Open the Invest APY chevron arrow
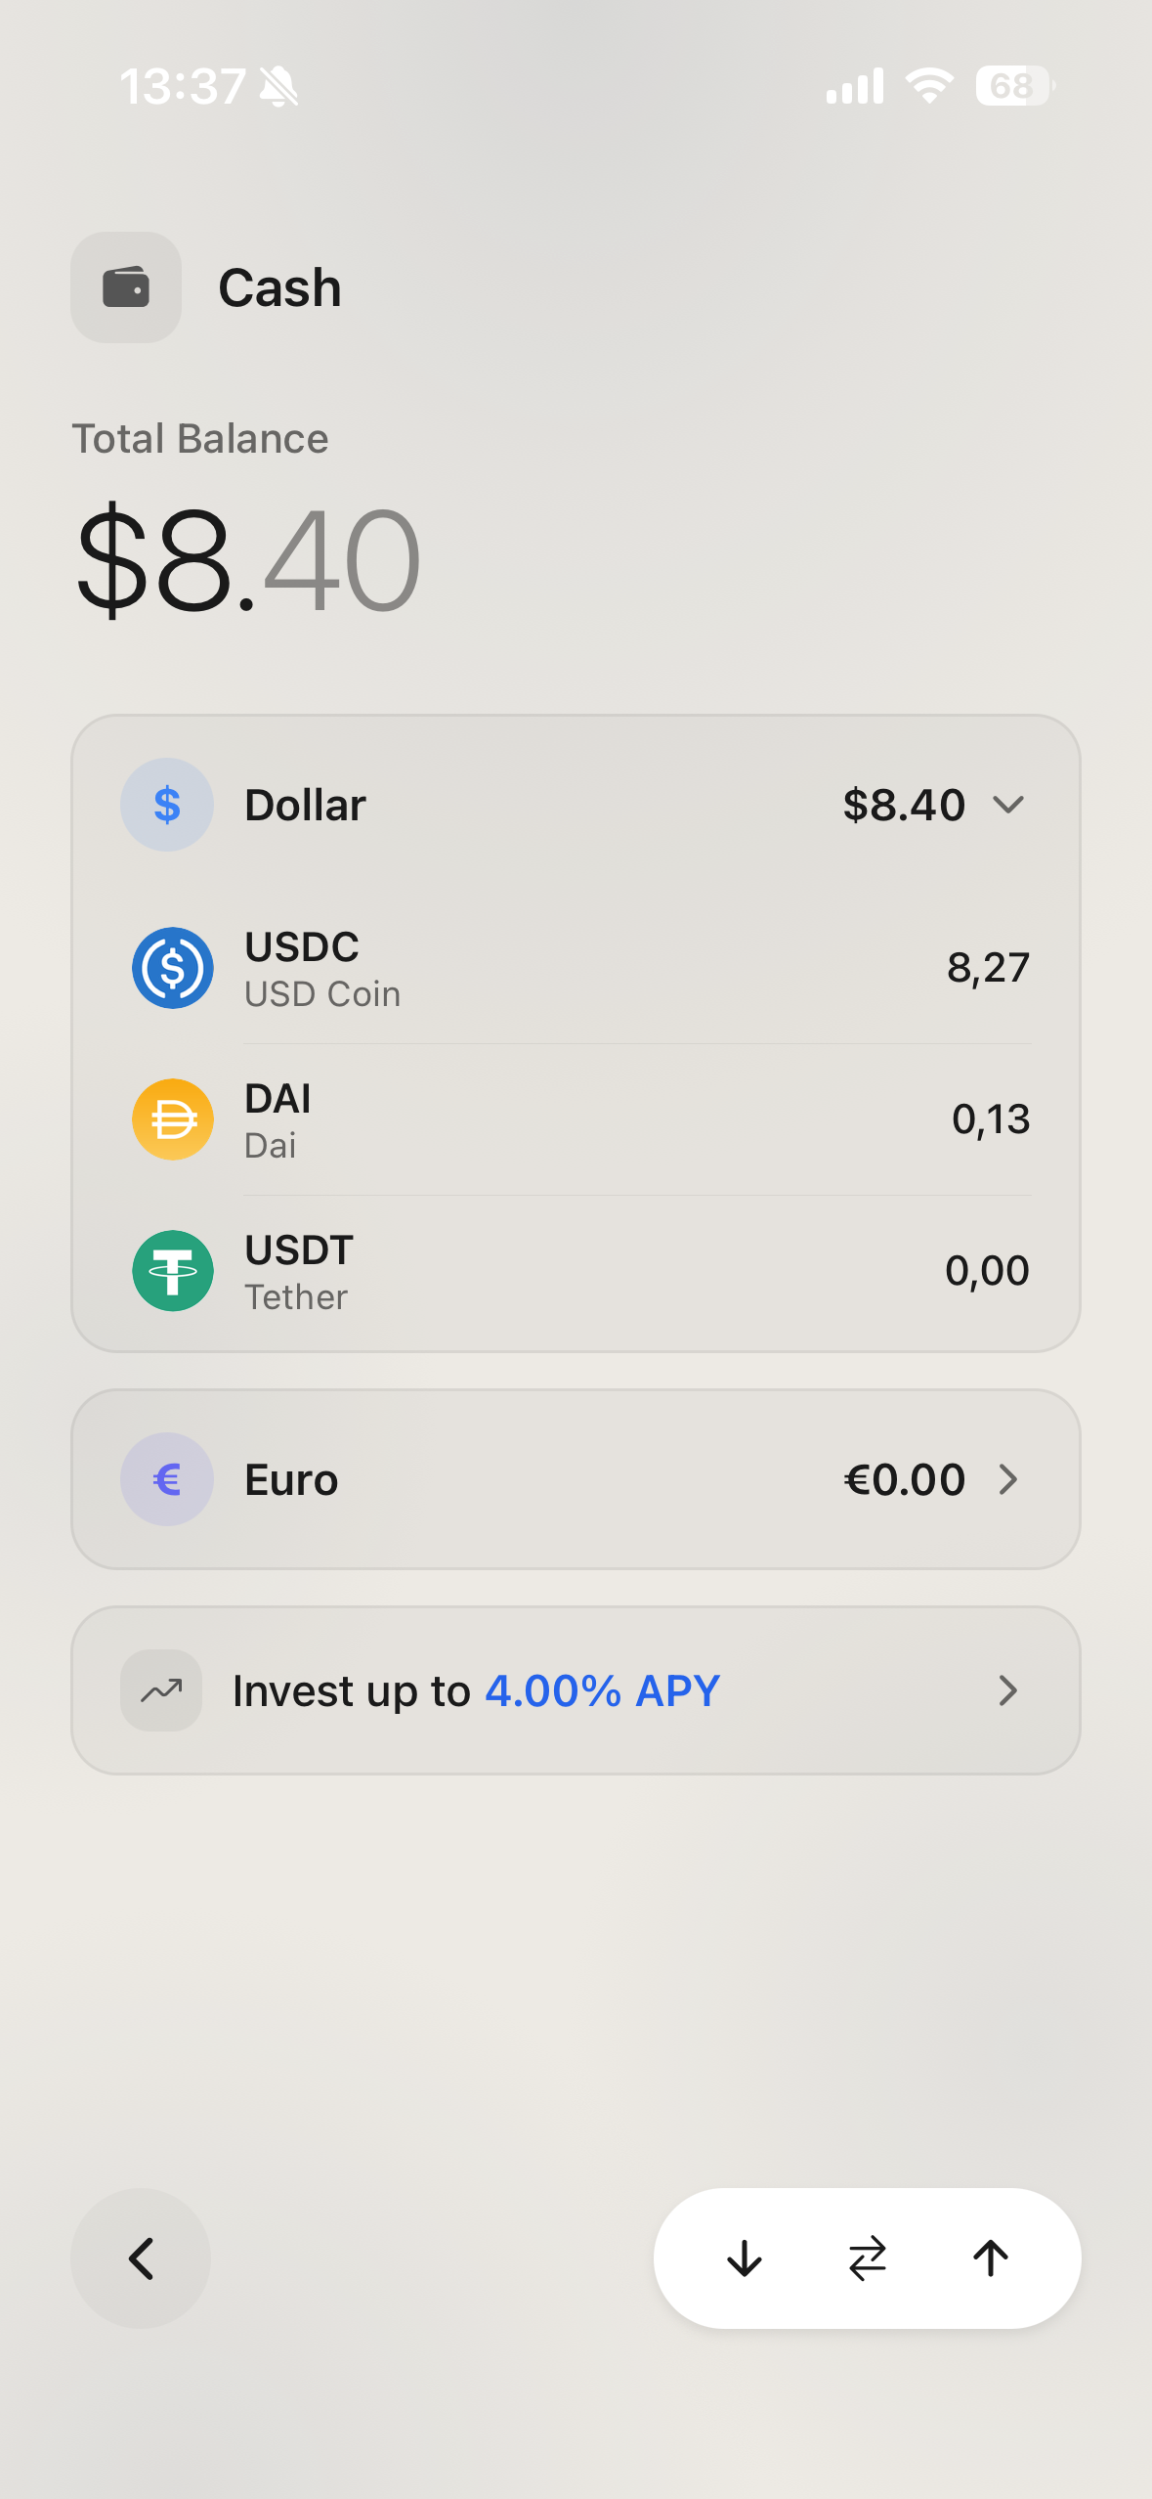This screenshot has height=2499, width=1152. 1008,1690
